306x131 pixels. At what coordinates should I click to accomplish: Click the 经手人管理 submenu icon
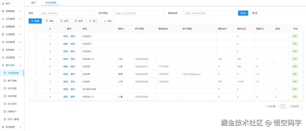(x=5, y=119)
